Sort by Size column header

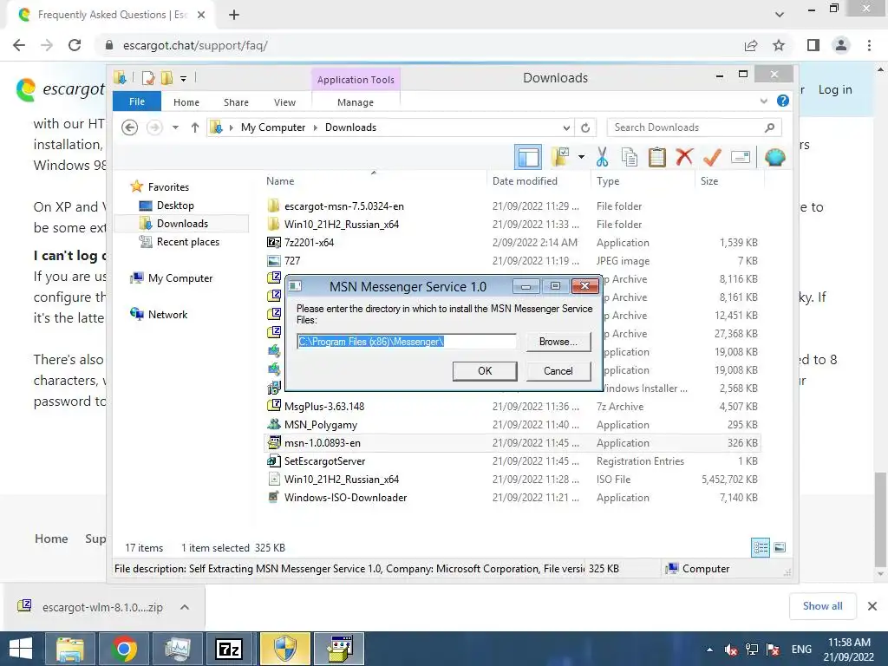click(x=709, y=181)
